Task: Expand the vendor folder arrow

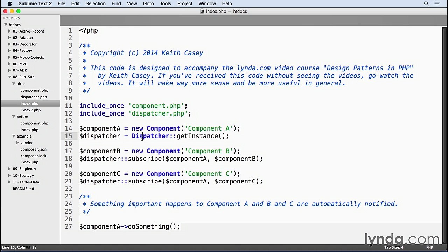Action: point(17,143)
